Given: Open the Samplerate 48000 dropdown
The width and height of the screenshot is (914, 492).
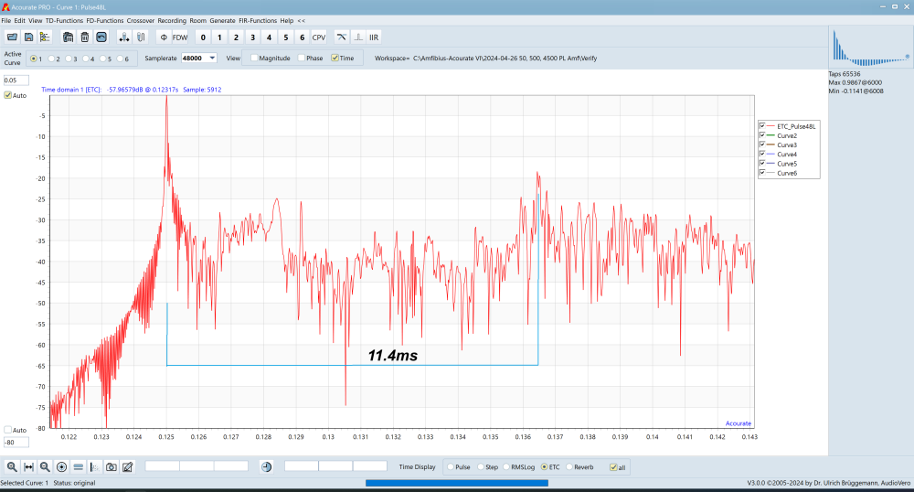Looking at the screenshot, I should click(212, 58).
